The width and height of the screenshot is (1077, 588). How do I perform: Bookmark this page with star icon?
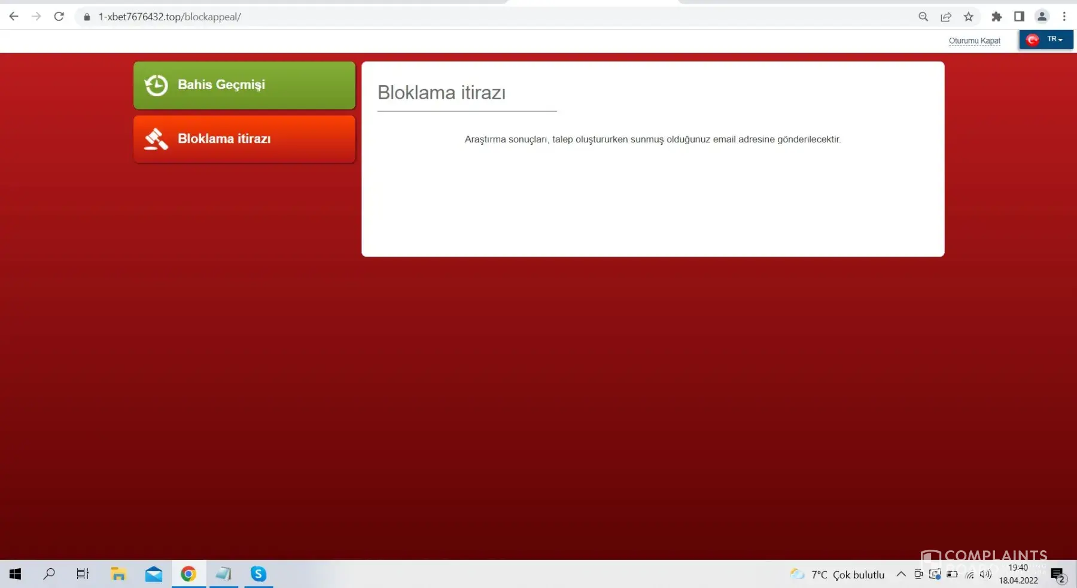[969, 17]
